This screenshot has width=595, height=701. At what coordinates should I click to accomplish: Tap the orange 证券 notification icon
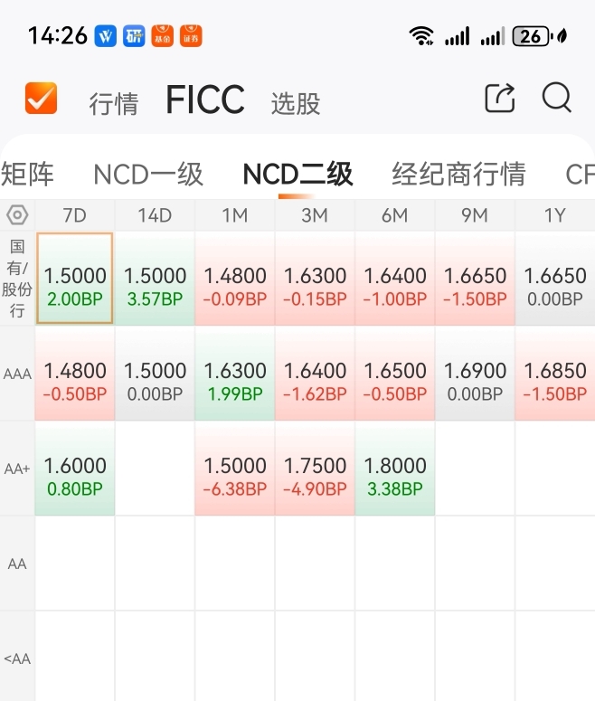tap(191, 36)
